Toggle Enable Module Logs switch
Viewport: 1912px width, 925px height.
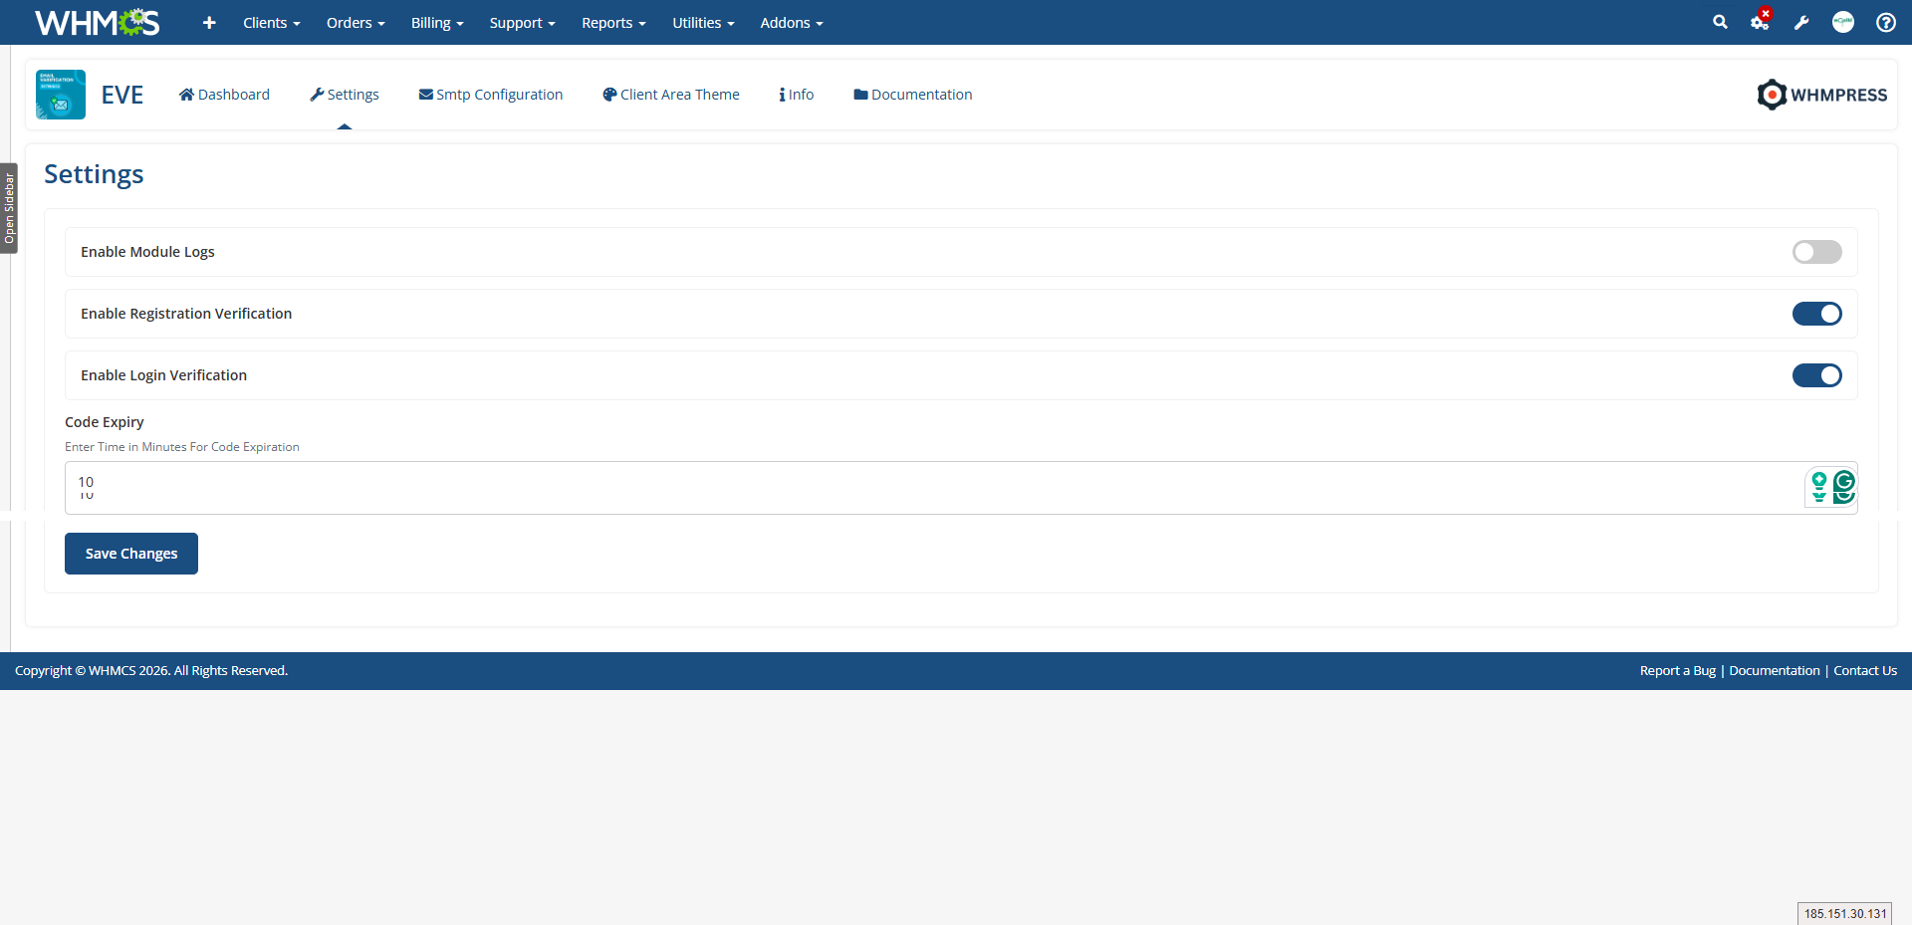1817,252
